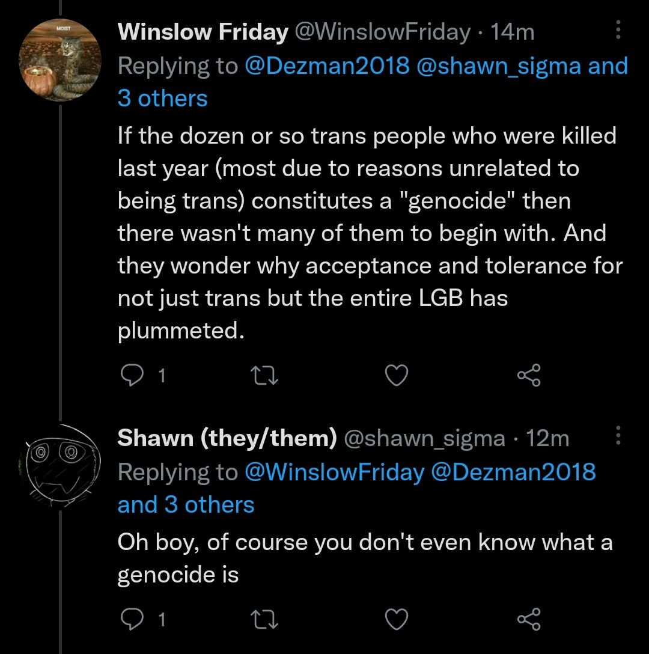649x654 pixels.
Task: Expand "3 others" in Winslow's reply header
Action: click(x=162, y=99)
